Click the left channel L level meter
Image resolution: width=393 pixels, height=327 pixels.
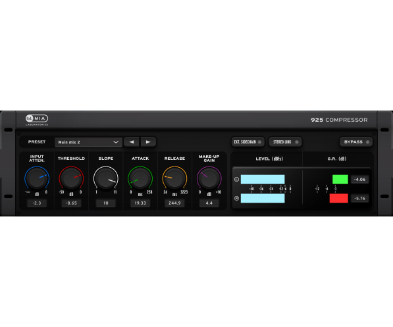coord(263,180)
